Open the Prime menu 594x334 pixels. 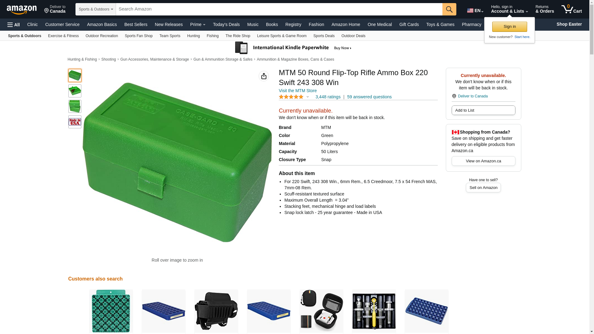pyautogui.click(x=198, y=24)
